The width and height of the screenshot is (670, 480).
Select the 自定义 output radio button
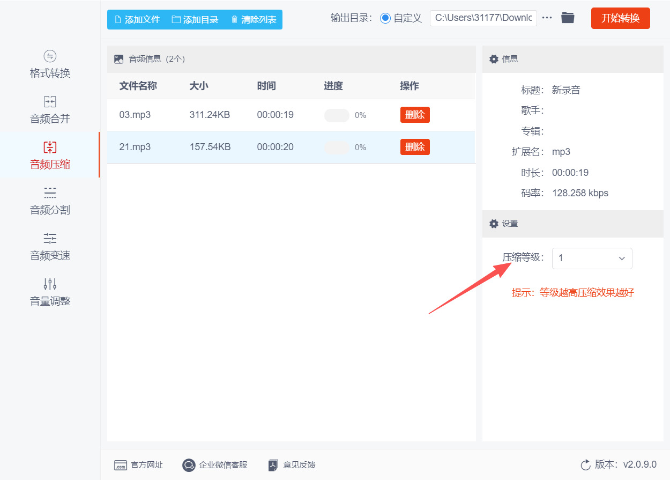385,18
